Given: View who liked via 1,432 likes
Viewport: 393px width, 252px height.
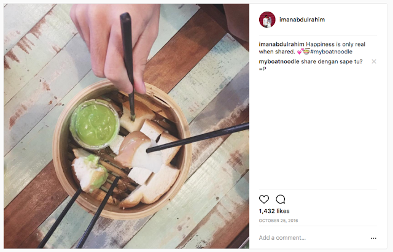Looking at the screenshot, I should tap(274, 211).
